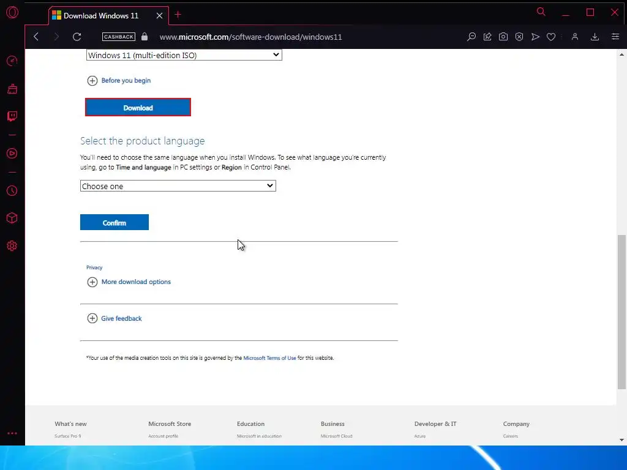The height and width of the screenshot is (470, 627).
Task: Close the Download Windows 11 tab
Action: coord(160,15)
